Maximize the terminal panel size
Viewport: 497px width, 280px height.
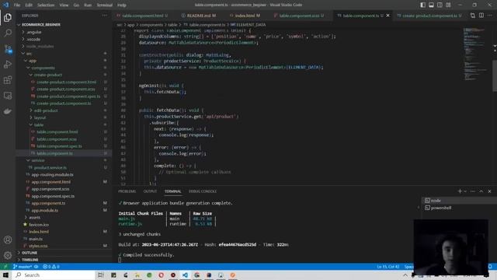pos(481,191)
